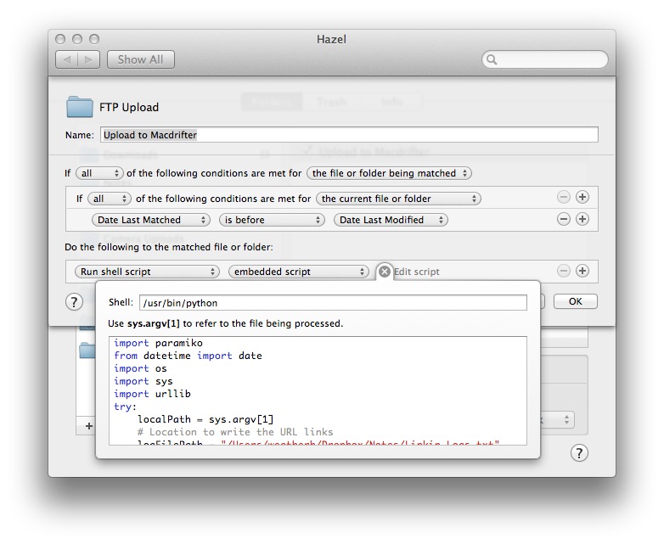This screenshot has height=544, width=664.
Task: Remove the Run shell script action
Action: [563, 271]
